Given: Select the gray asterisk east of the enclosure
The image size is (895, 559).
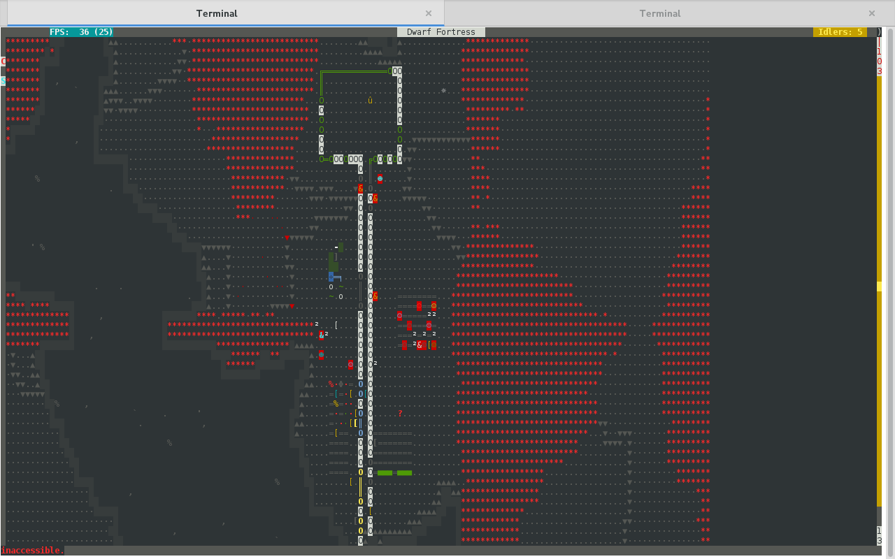Looking at the screenshot, I should pyautogui.click(x=443, y=91).
